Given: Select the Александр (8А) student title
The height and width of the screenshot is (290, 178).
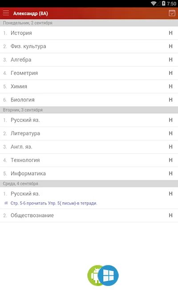Looking at the screenshot, I should (x=31, y=13).
